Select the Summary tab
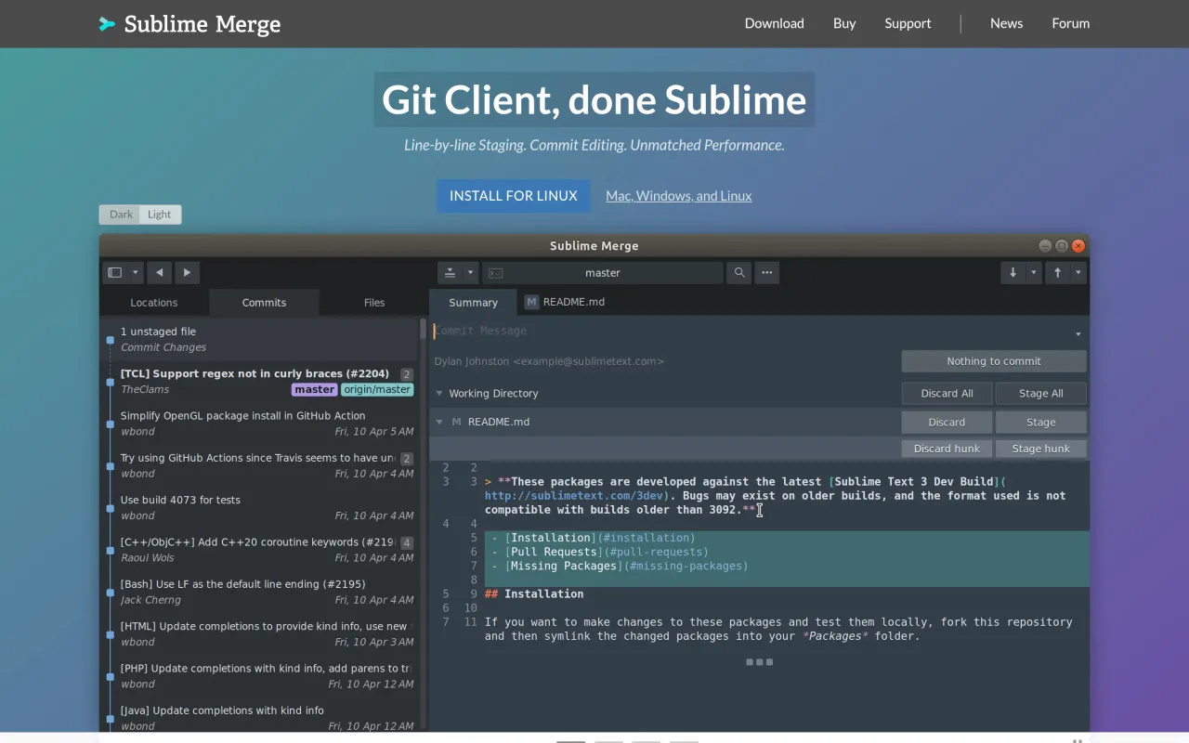1189x743 pixels. [x=473, y=303]
